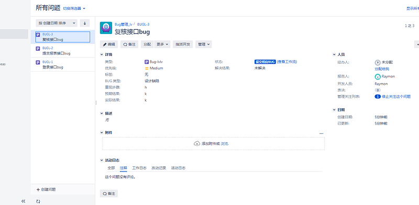Switch to the 全部 activity tab

pyautogui.click(x=111, y=168)
